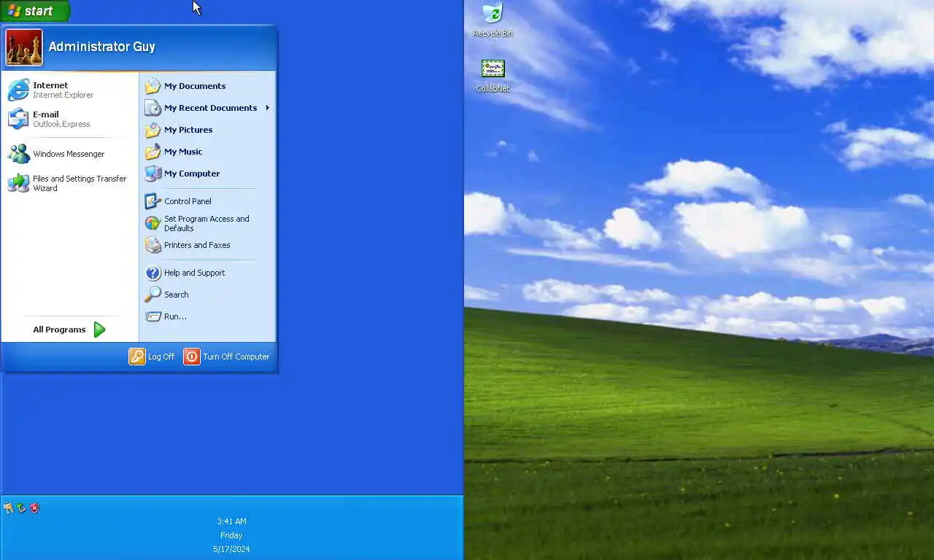
Task: Choose Set Program Access and Defaults
Action: (209, 223)
